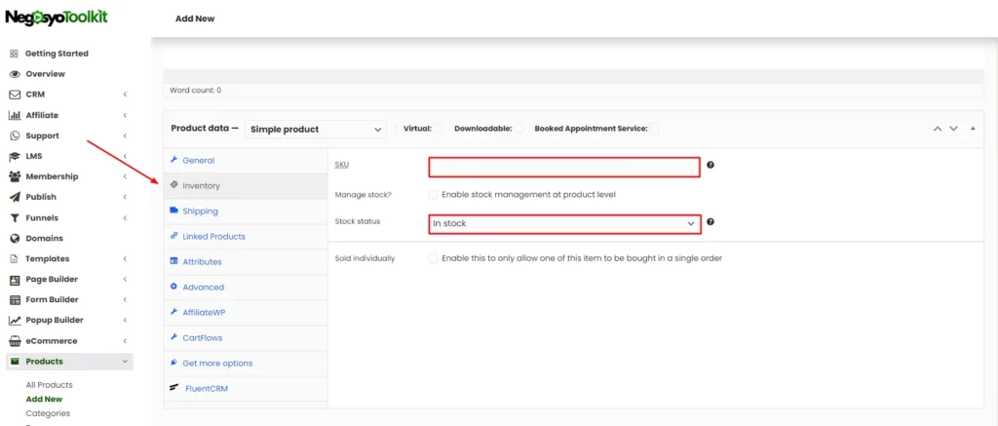This screenshot has width=998, height=426.
Task: Expand the eCommerce submenu chevron
Action: [126, 340]
